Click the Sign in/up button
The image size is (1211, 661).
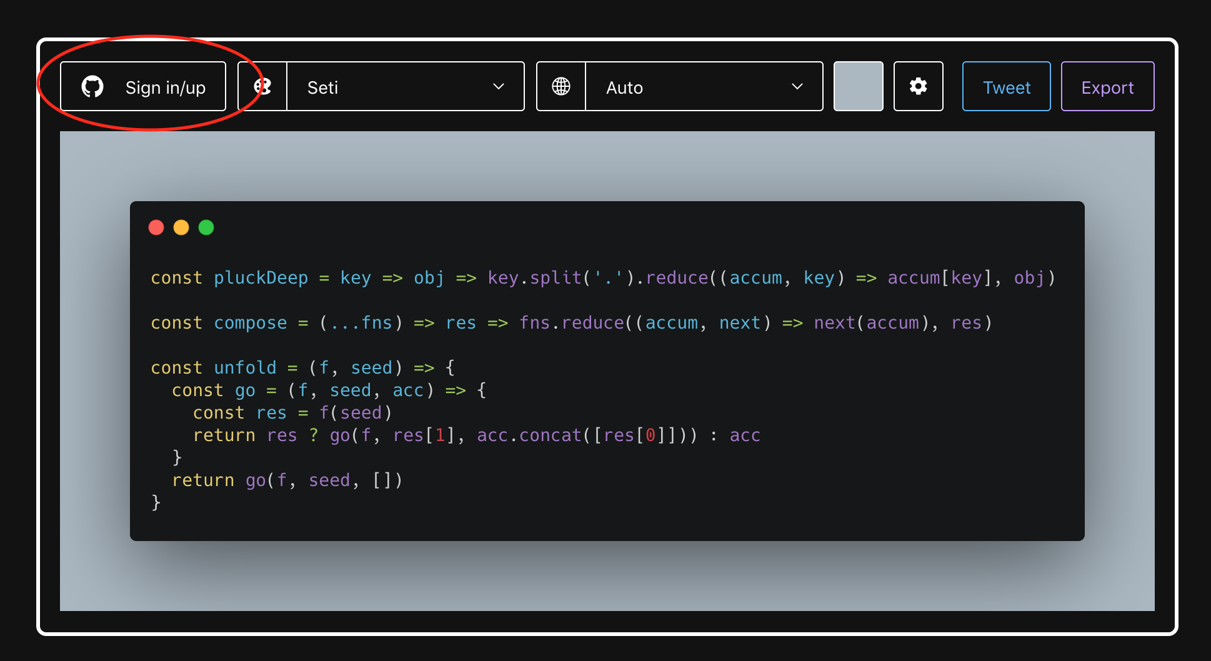click(143, 86)
